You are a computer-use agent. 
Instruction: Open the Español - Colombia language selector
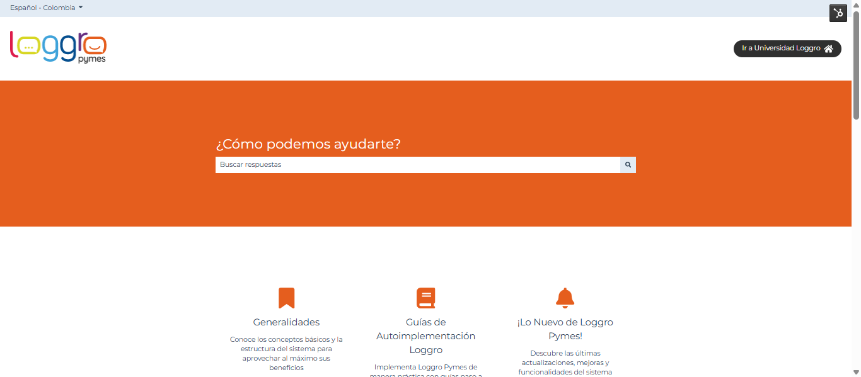coord(42,8)
